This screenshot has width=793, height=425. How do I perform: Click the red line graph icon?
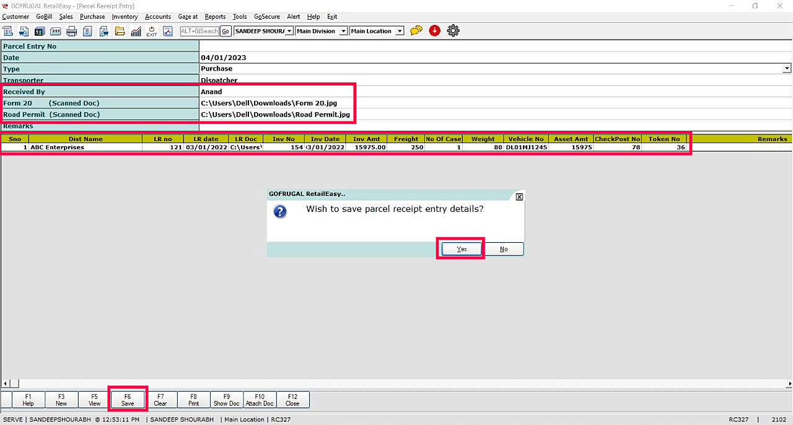point(168,31)
